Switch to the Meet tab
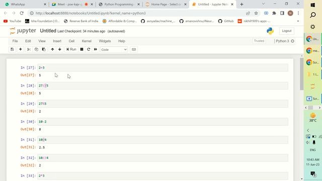The image size is (322, 181). (72, 5)
